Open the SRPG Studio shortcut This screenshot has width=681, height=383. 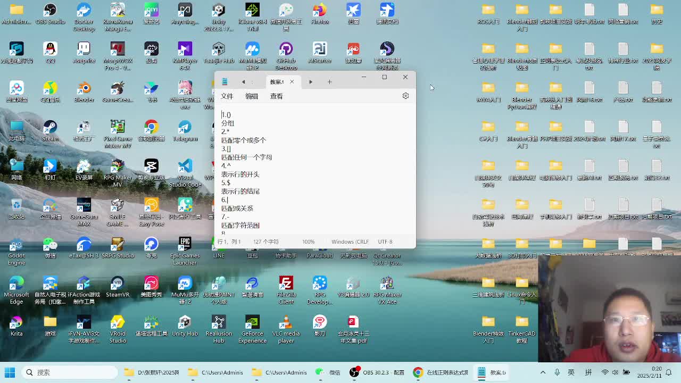tap(118, 248)
